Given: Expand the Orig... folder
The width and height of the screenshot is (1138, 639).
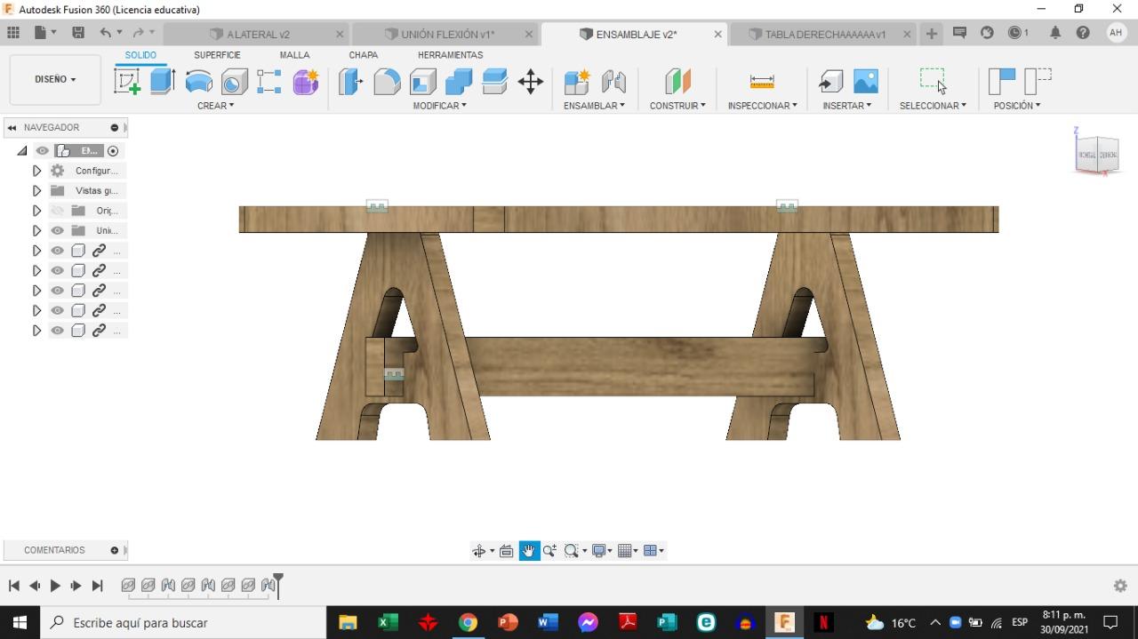Looking at the screenshot, I should click(x=36, y=211).
